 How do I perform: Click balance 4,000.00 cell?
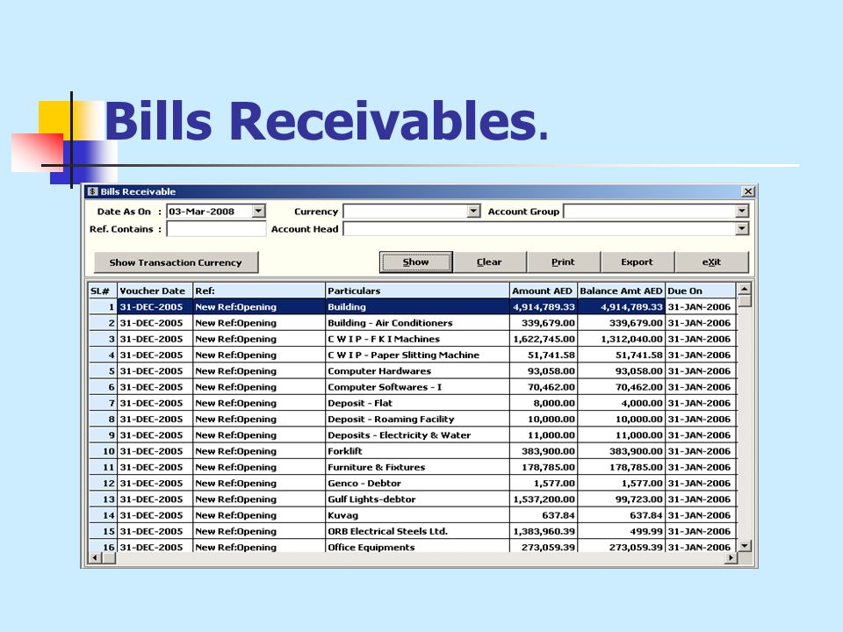621,403
